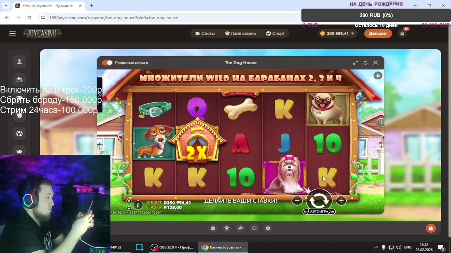Show hidden tray icons chevron
The width and height of the screenshot is (451, 253).
click(376, 247)
